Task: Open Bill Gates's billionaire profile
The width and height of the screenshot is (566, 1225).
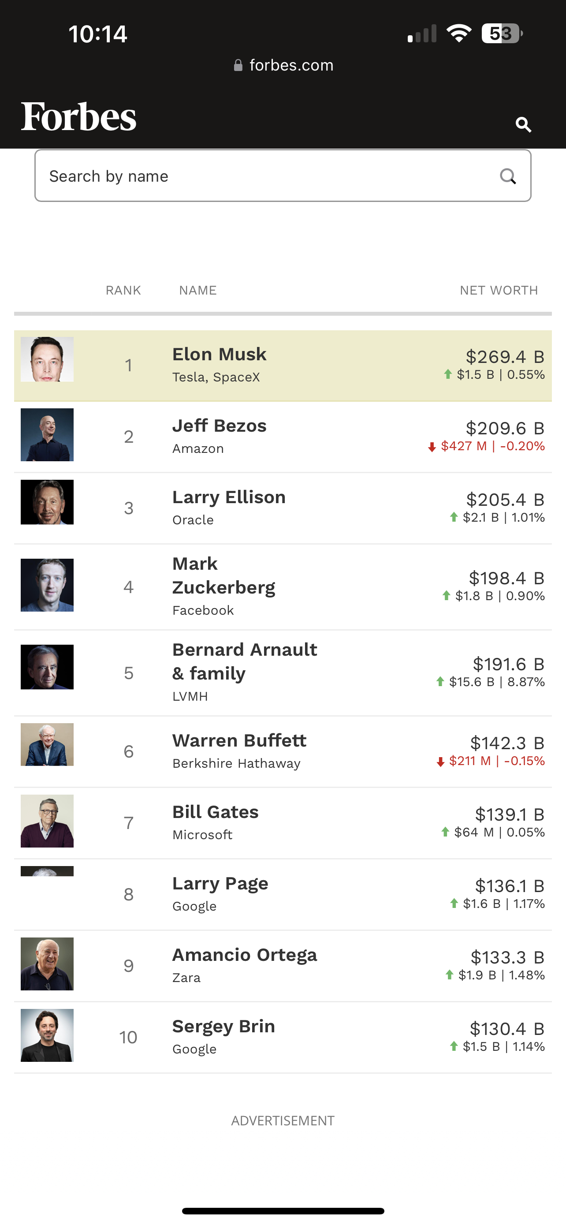Action: (215, 812)
